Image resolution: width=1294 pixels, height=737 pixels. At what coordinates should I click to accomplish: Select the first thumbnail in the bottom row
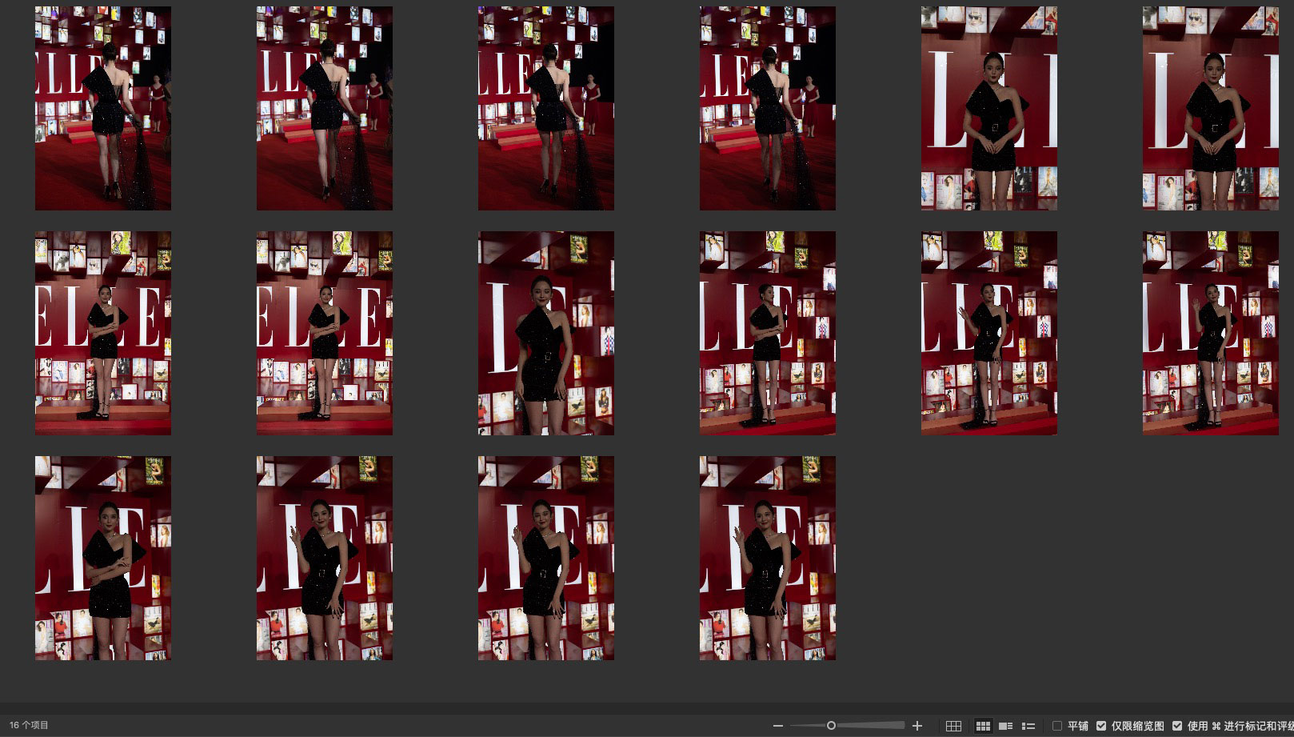coord(103,559)
